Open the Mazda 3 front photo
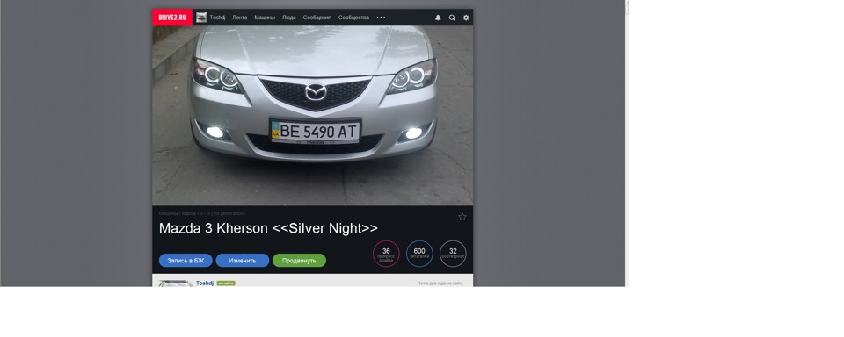Viewport: 844px width, 337px height. coord(312,115)
